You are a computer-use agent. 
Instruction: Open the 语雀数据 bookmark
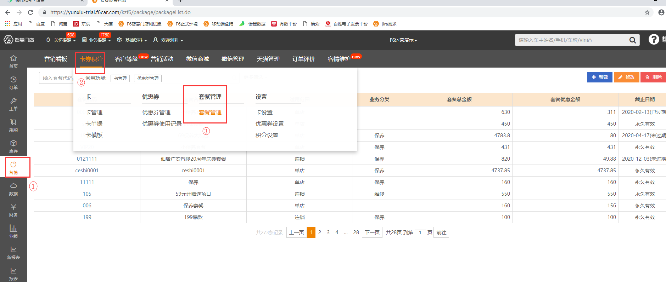tap(252, 24)
